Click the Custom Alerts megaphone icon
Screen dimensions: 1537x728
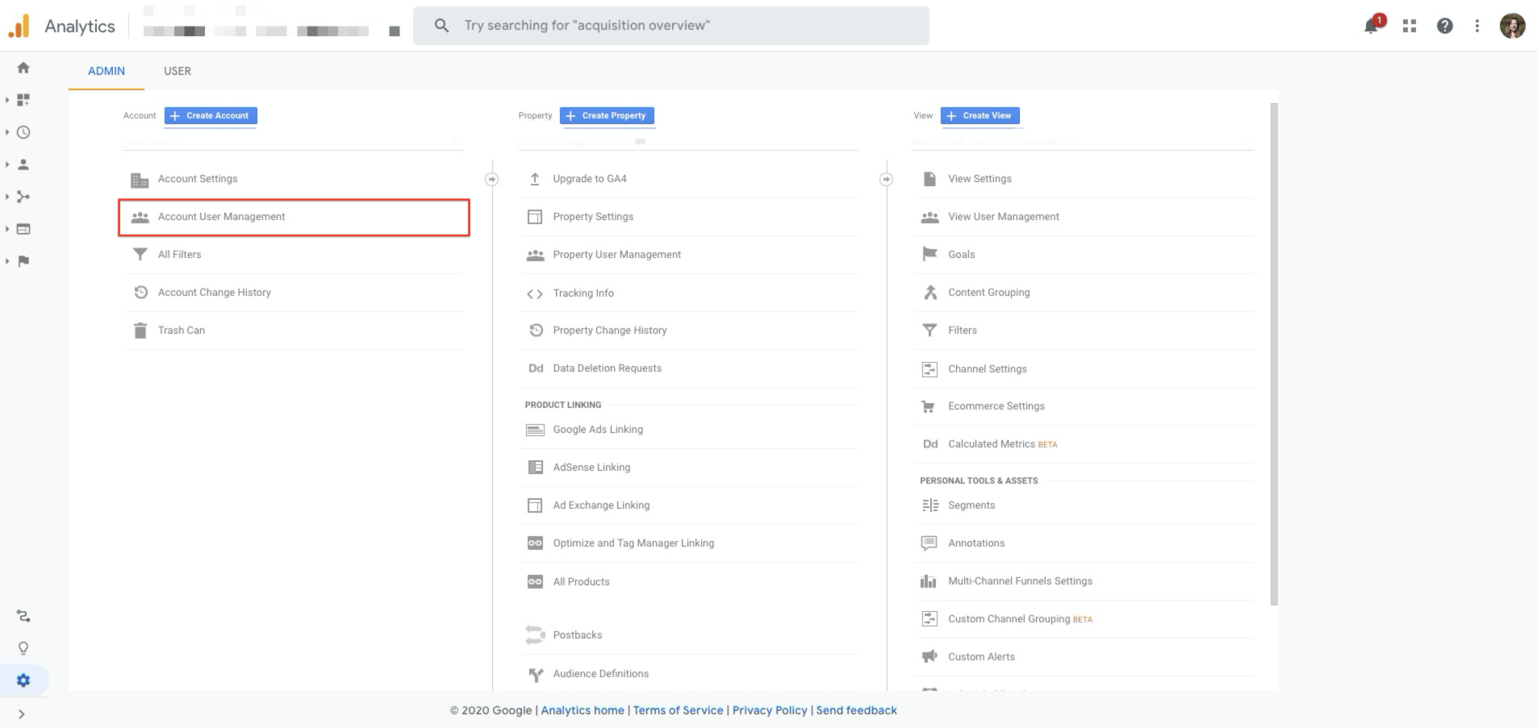pyautogui.click(x=929, y=656)
